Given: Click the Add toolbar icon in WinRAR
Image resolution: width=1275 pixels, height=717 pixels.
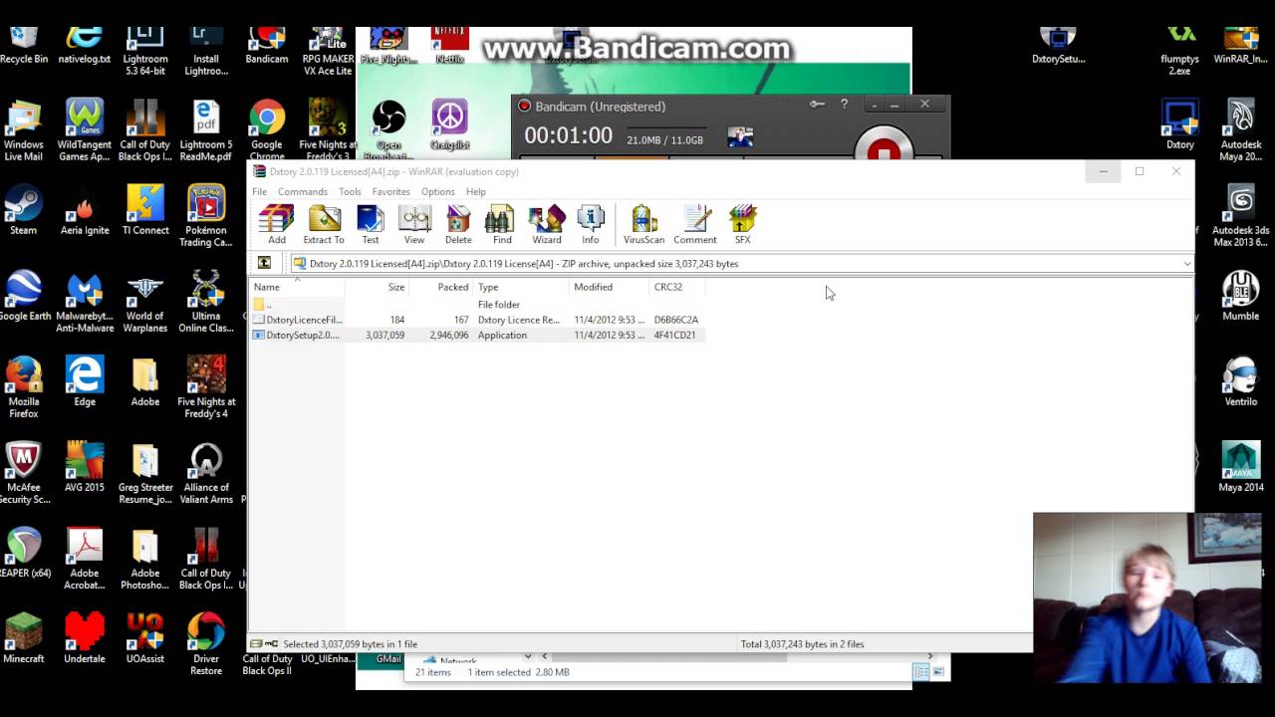Looking at the screenshot, I should click(276, 224).
